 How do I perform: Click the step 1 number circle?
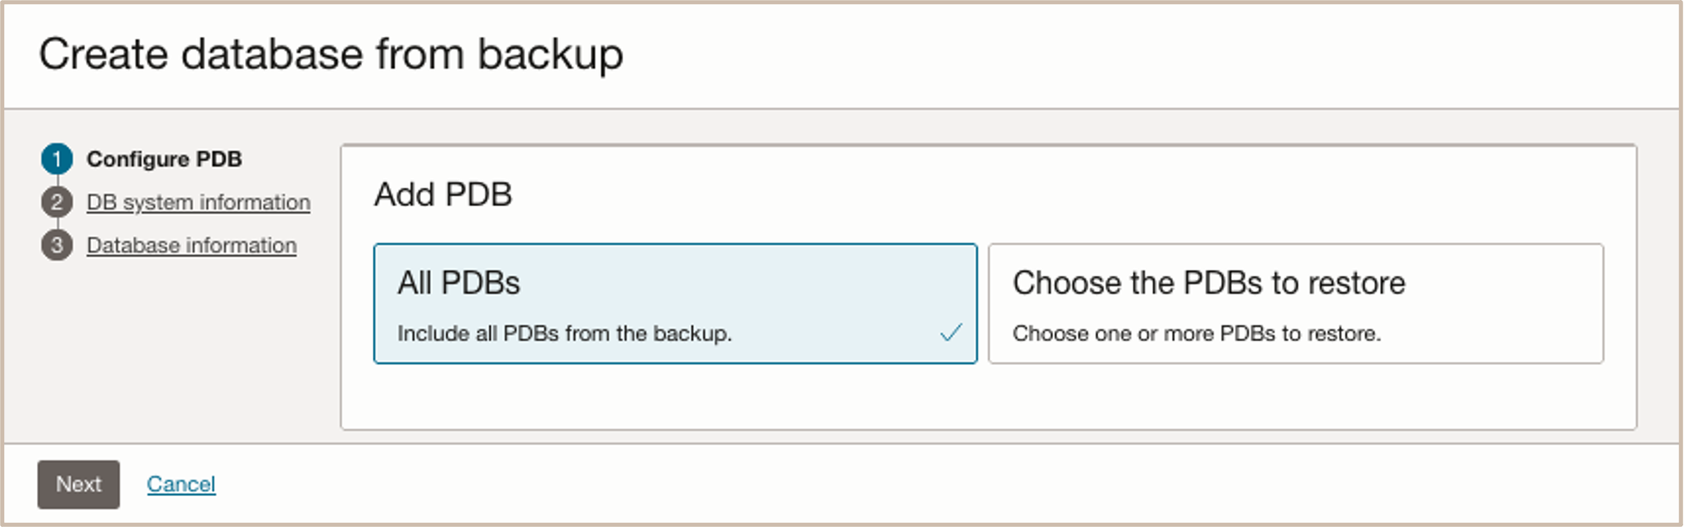(57, 160)
